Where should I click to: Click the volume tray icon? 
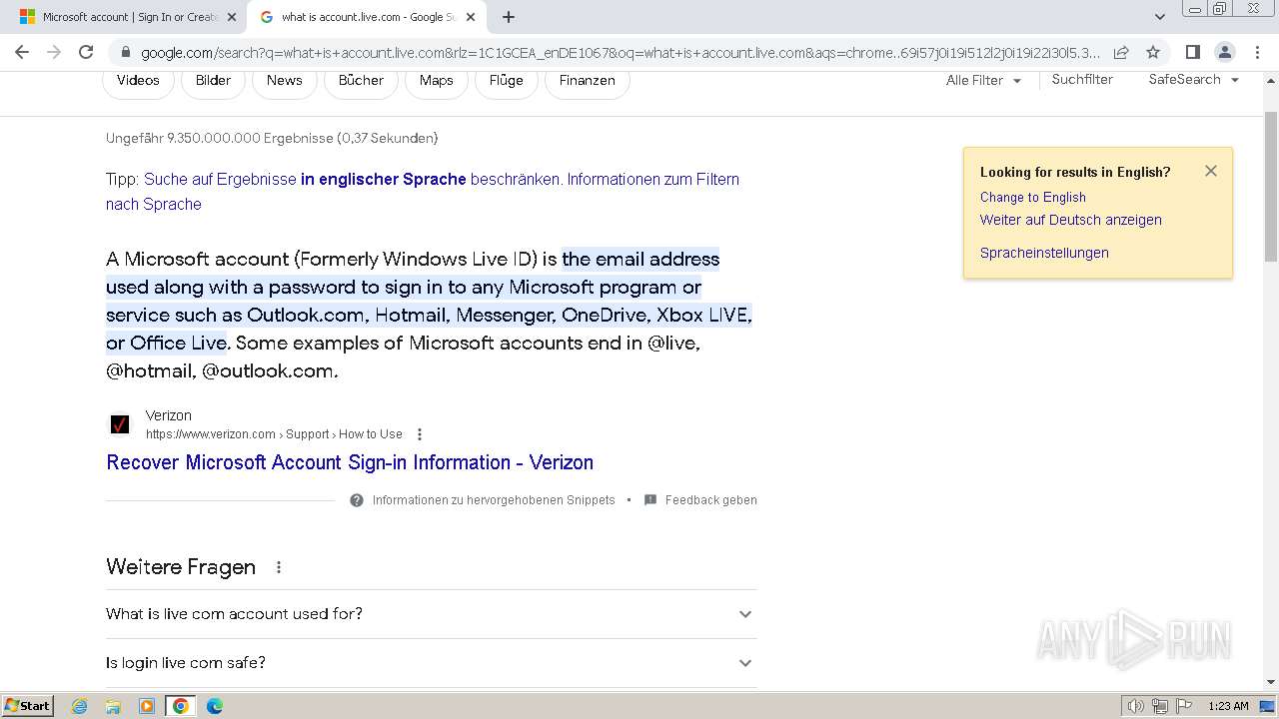pos(1136,706)
